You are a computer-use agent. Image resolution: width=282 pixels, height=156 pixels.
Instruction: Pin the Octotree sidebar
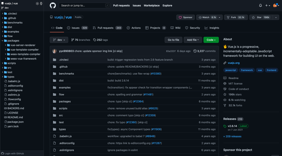[x=41, y=3]
